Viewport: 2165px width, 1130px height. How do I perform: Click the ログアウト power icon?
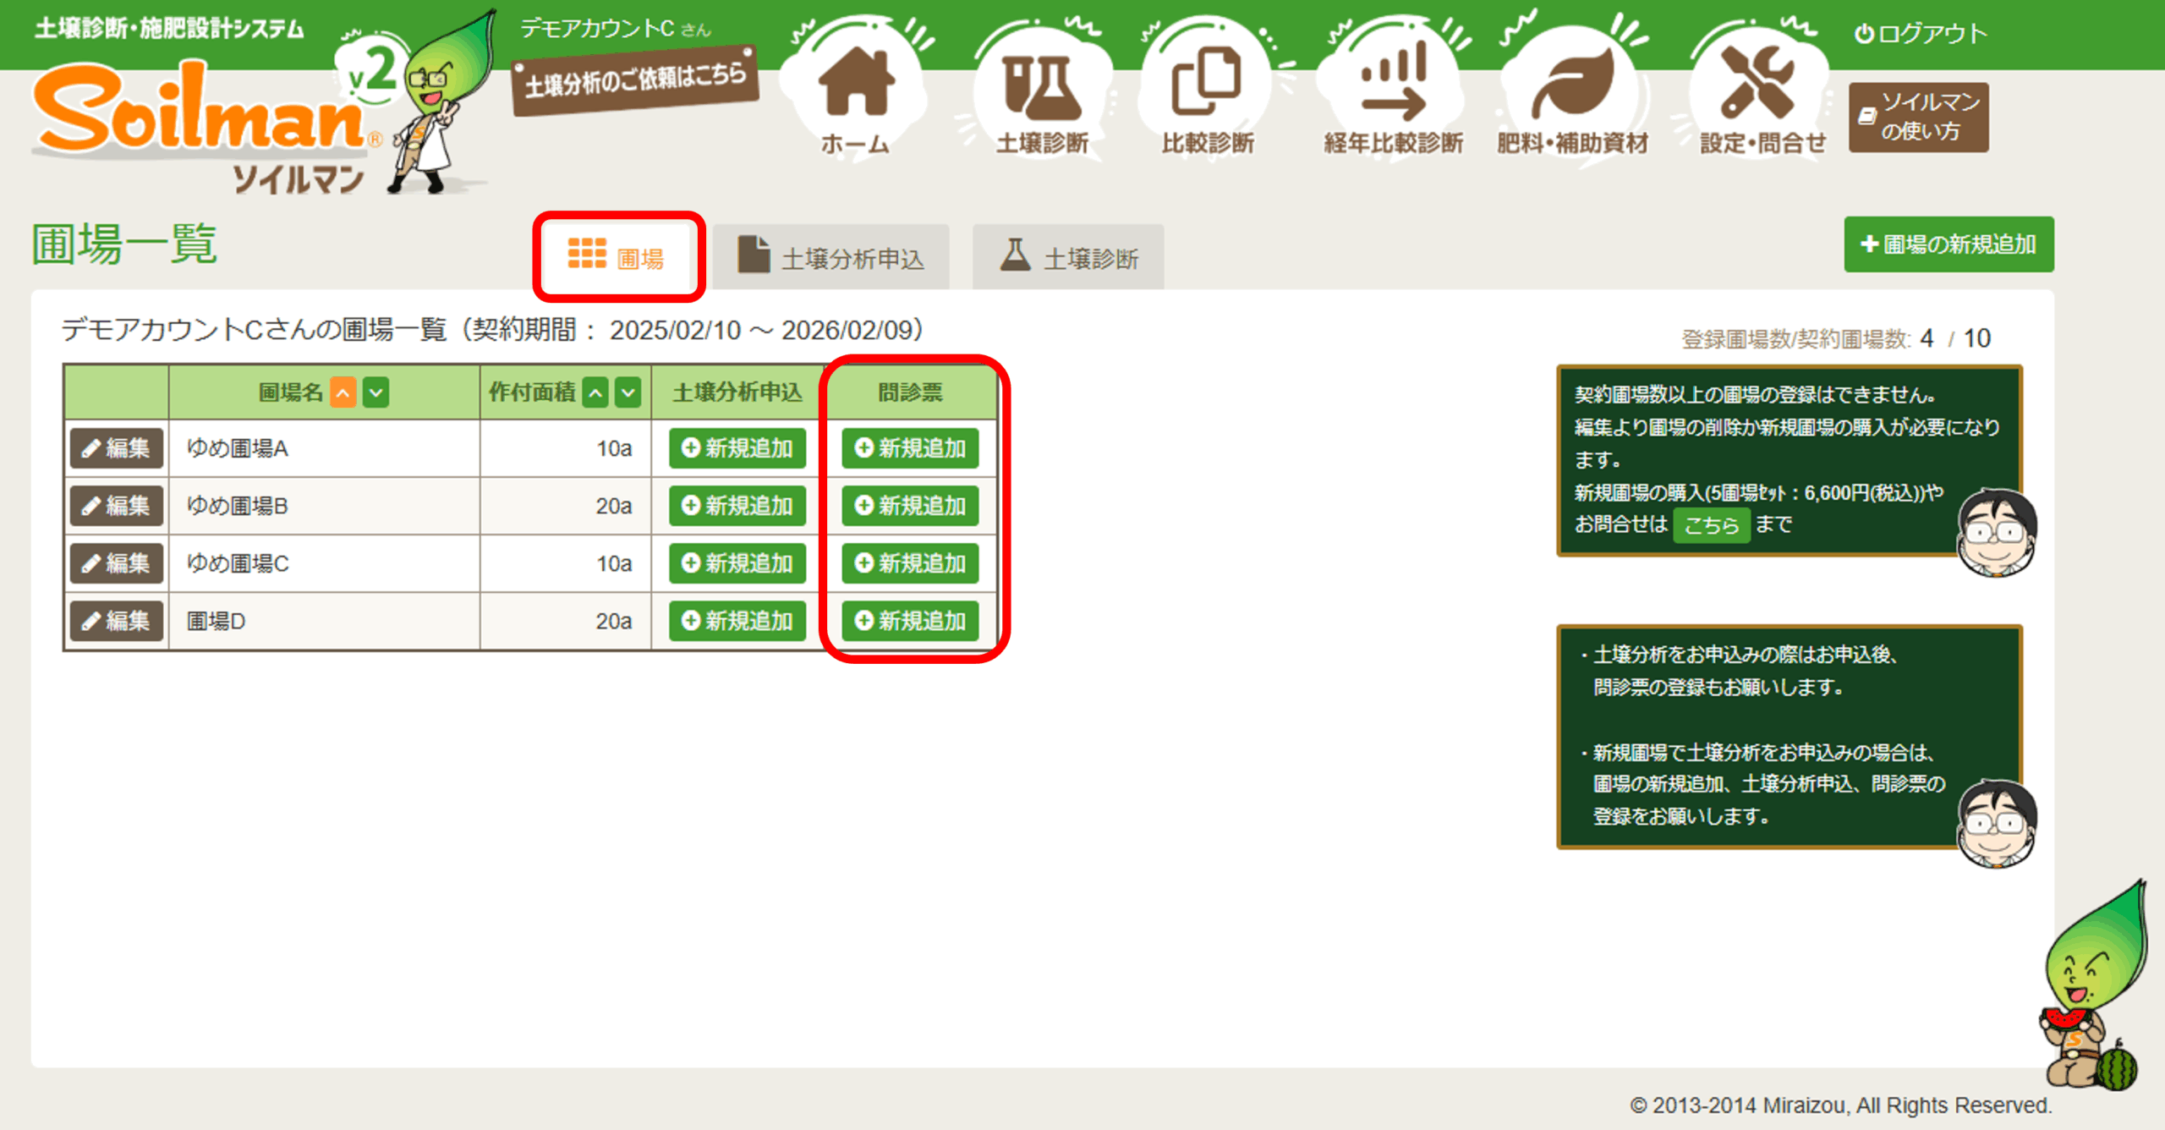1863,34
